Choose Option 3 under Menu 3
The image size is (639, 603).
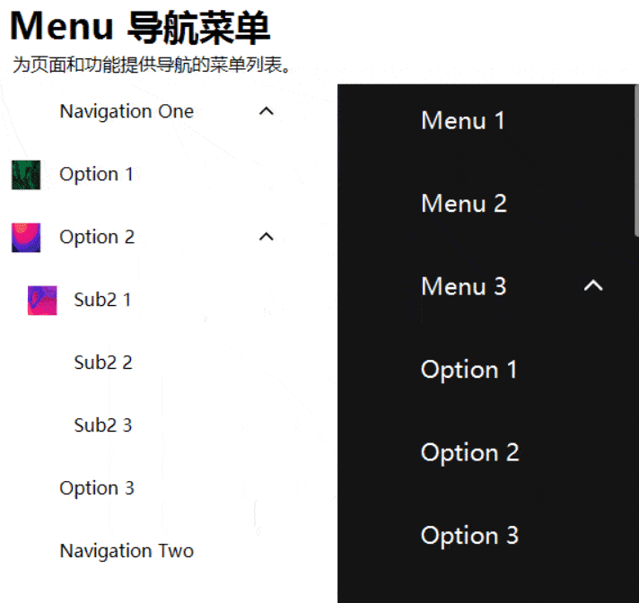470,536
